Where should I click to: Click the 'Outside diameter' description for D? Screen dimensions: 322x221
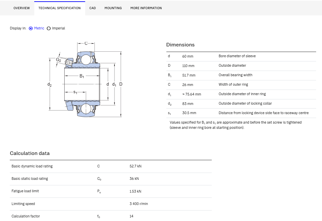coord(232,65)
